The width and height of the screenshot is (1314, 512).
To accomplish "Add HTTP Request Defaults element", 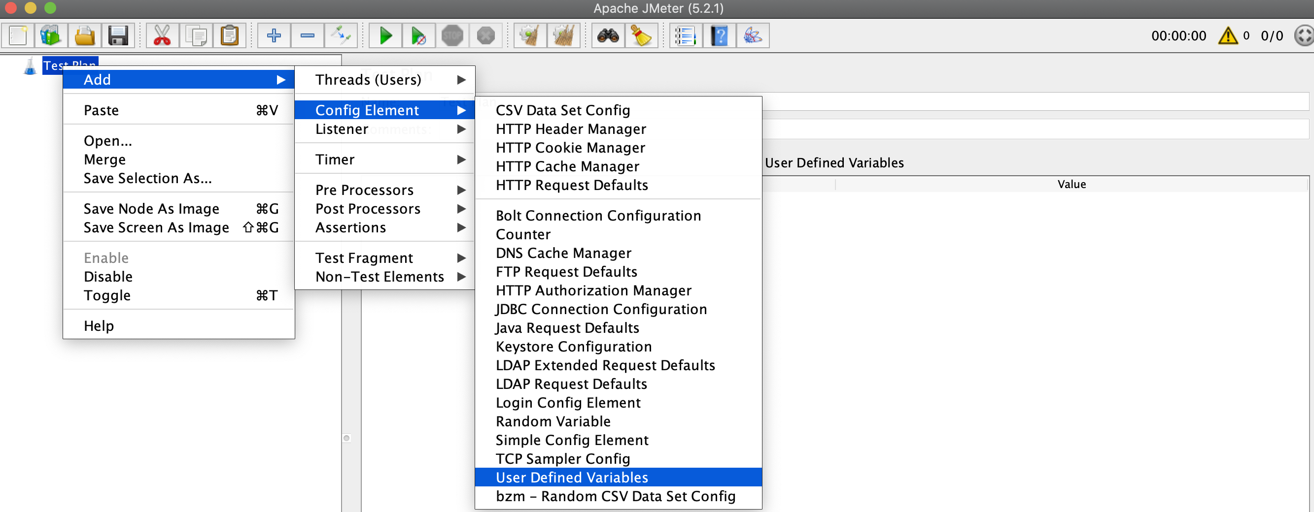I will point(619,185).
